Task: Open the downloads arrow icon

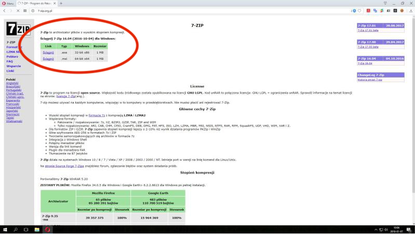Action: click(411, 11)
